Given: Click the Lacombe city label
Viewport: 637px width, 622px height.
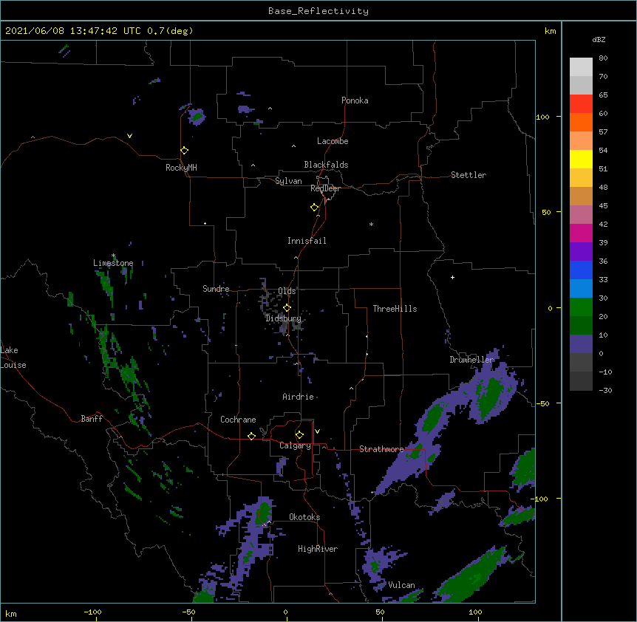Looking at the screenshot, I should click(x=333, y=141).
